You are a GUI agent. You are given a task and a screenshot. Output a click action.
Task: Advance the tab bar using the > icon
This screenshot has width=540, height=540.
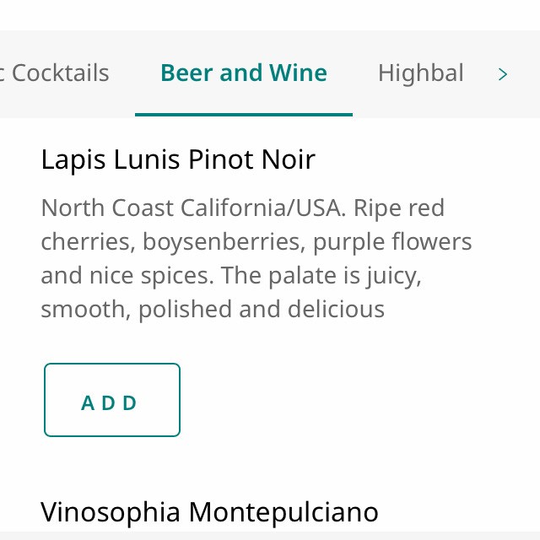click(503, 74)
